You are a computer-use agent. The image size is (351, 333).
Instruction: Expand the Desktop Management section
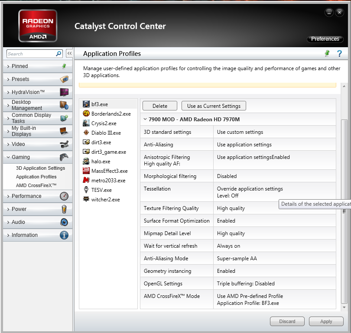tap(38, 105)
